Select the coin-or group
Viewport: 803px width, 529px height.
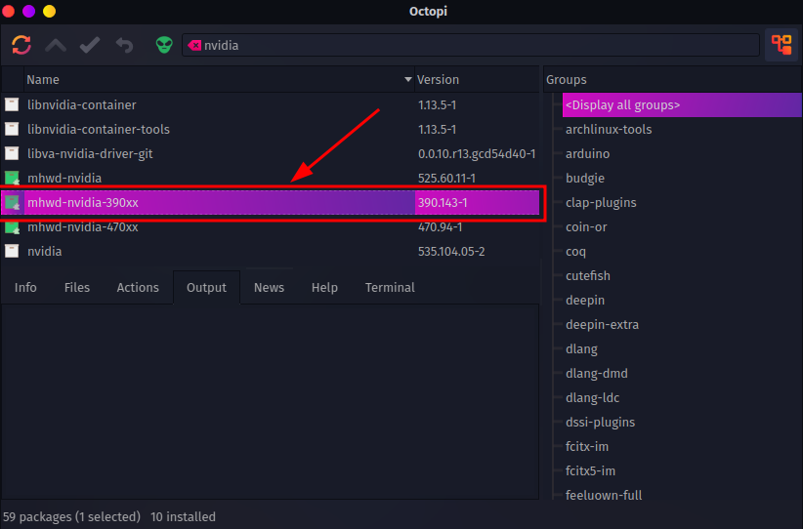pyautogui.click(x=586, y=227)
